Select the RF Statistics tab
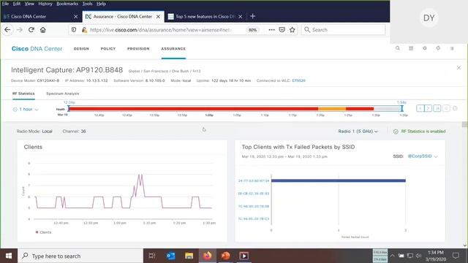Image resolution: width=468 pixels, height=263 pixels. coord(23,94)
